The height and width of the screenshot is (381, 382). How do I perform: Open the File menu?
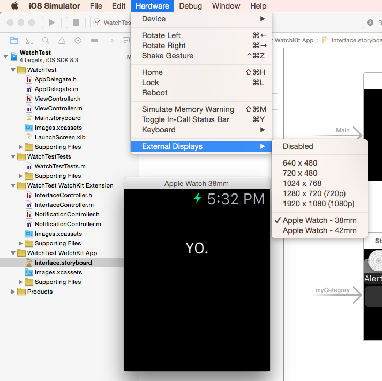(x=96, y=6)
